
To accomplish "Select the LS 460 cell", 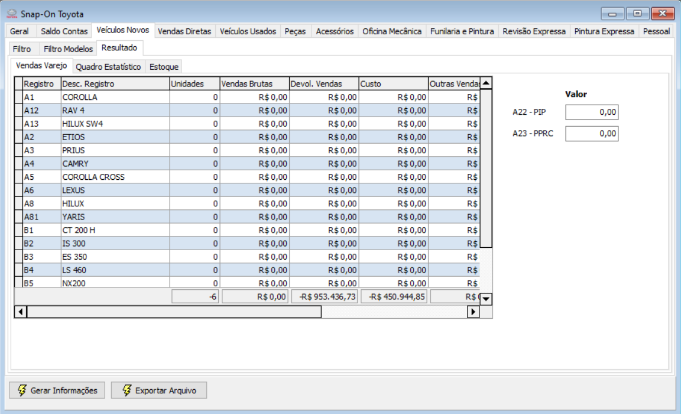I will click(x=115, y=270).
